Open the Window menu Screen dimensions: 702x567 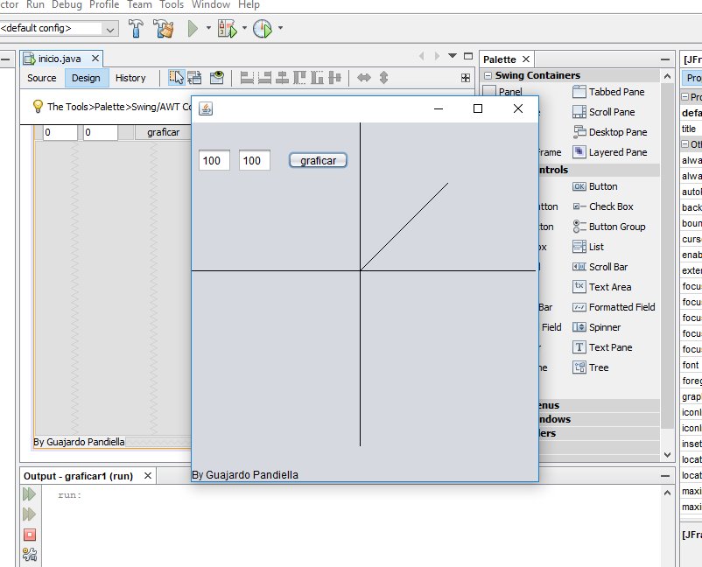point(211,4)
